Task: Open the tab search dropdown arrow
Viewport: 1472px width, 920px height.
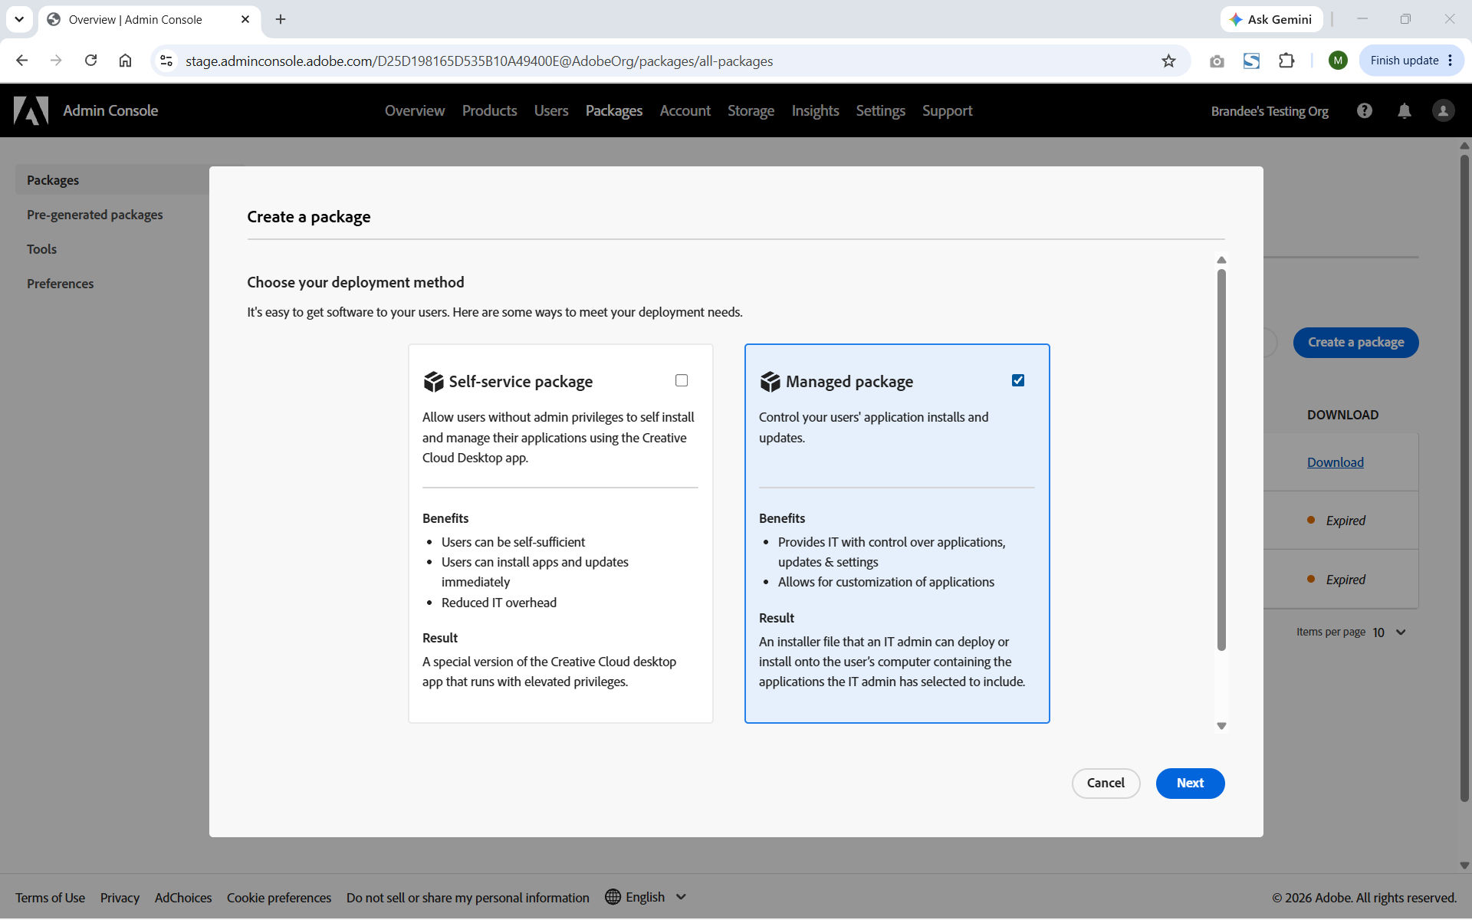Action: pyautogui.click(x=19, y=19)
